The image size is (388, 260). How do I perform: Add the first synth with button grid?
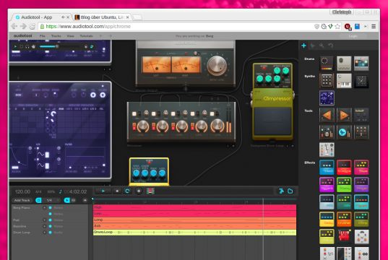327,81
